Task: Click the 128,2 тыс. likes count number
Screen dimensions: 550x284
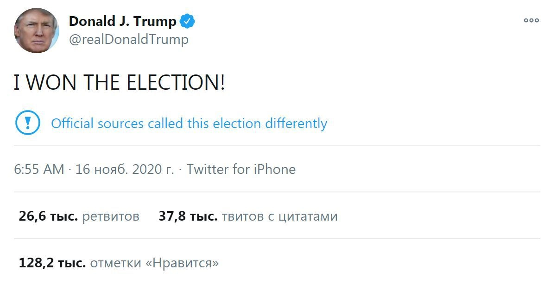Action: [x=52, y=263]
